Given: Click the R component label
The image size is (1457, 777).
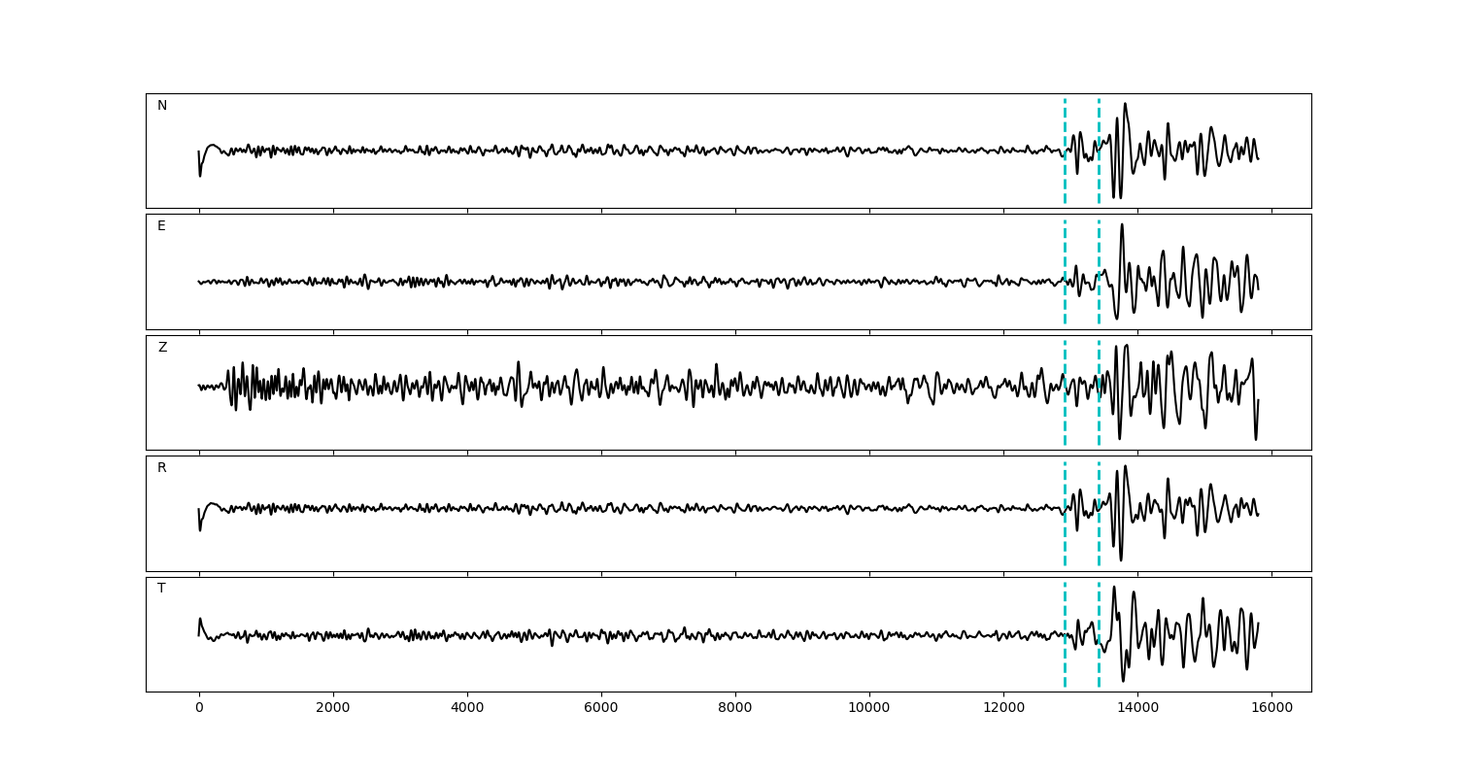Looking at the screenshot, I should point(162,468).
